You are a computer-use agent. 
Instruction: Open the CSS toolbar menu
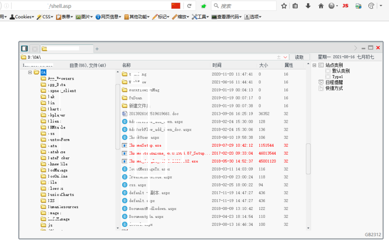[x=45, y=16]
